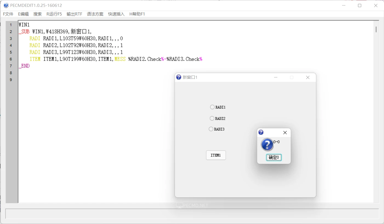384x224 pixels.
Task: Close the 0-0 message dialog
Action: [285, 133]
